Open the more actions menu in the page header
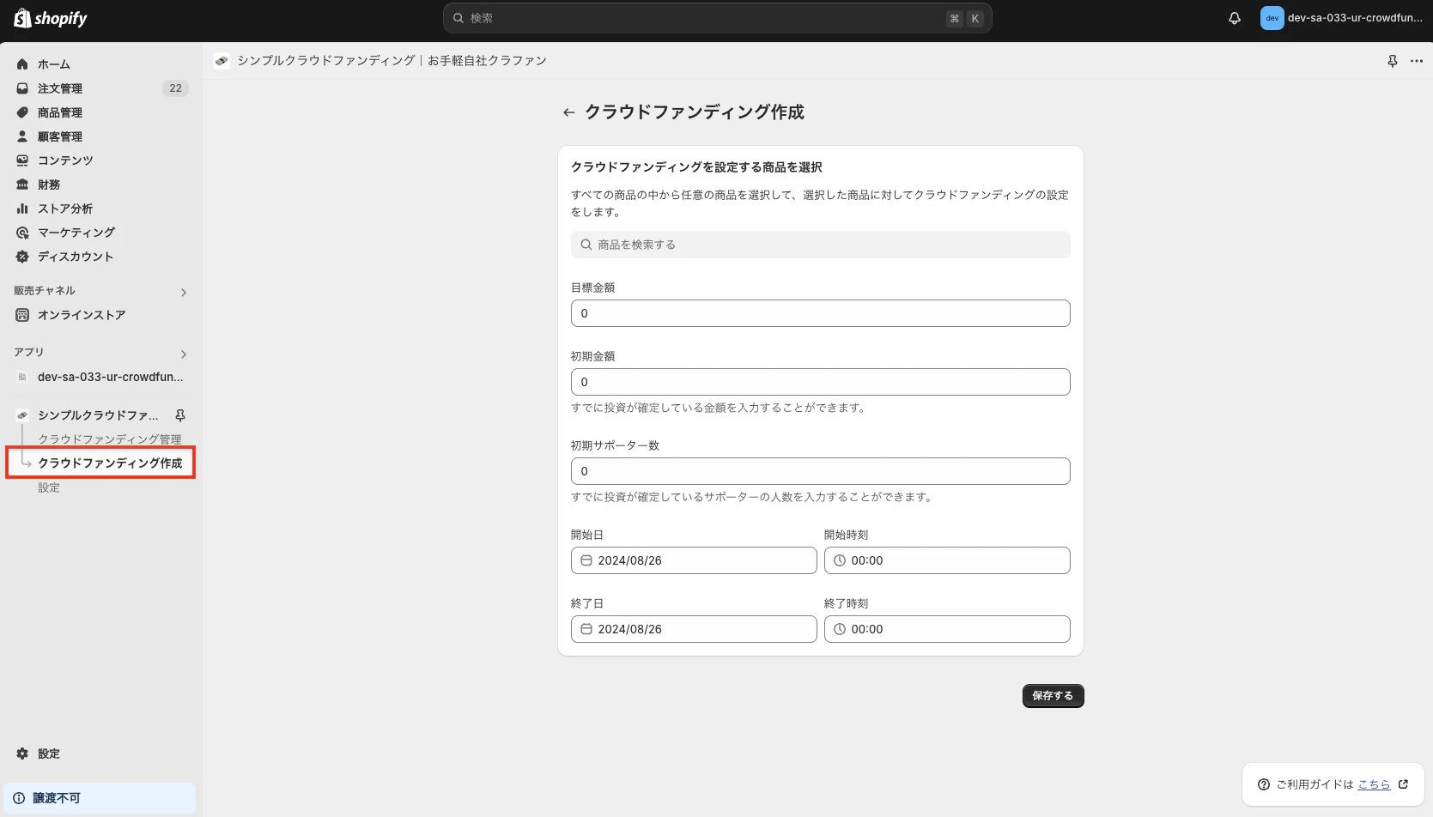This screenshot has height=817, width=1433. (1417, 60)
